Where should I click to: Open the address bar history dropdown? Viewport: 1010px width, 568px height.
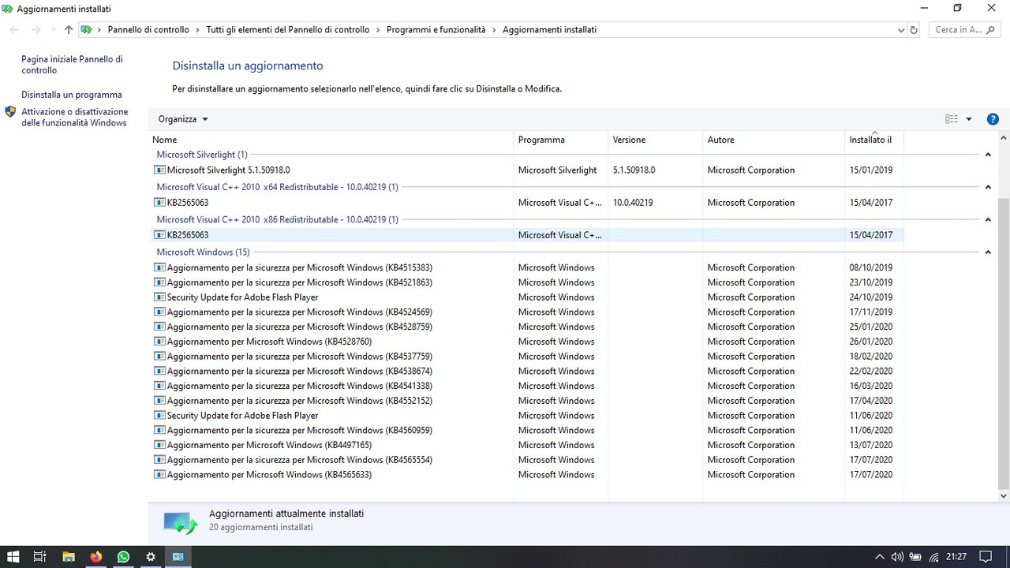click(x=901, y=30)
